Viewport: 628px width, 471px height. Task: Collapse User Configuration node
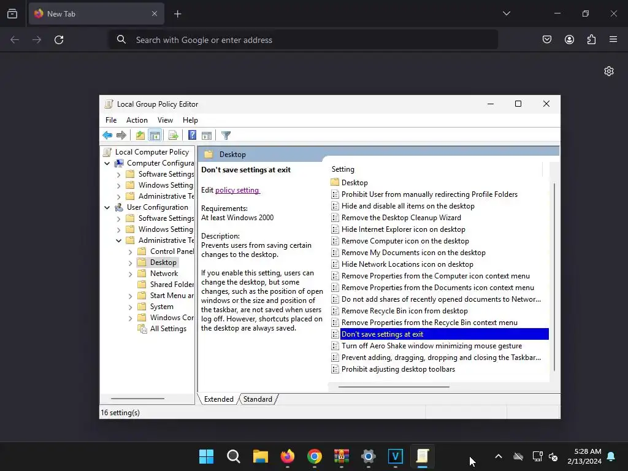point(107,207)
